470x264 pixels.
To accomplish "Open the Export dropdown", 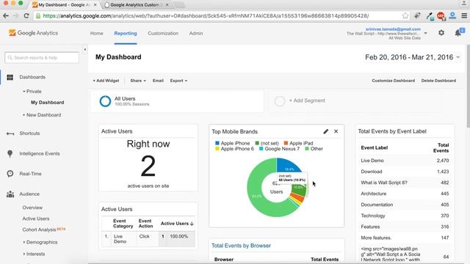I will coord(178,81).
